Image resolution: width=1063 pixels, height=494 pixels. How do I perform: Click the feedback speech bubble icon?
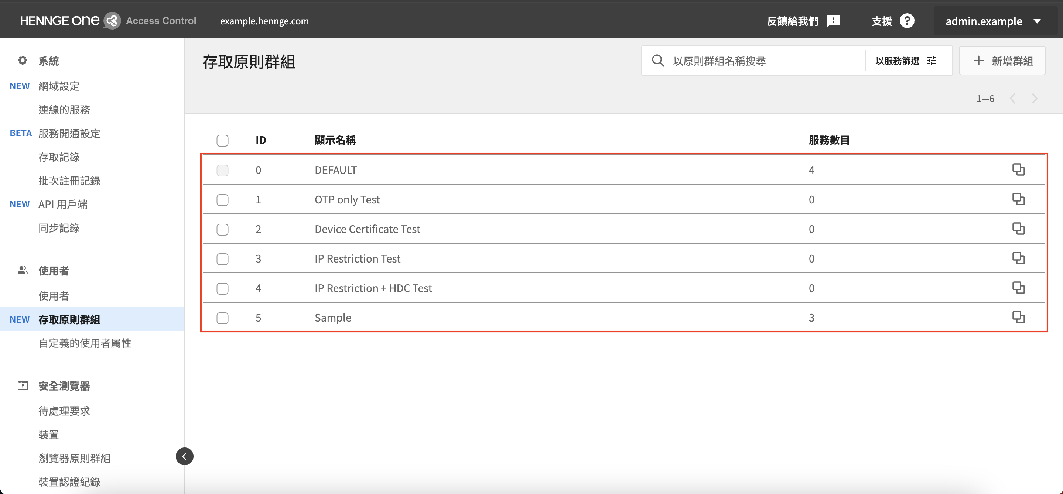click(833, 21)
